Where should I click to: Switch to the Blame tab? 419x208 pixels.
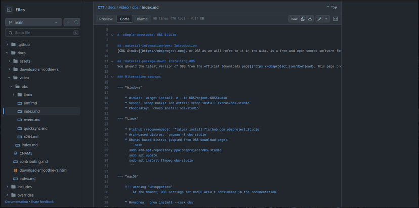[x=142, y=19]
